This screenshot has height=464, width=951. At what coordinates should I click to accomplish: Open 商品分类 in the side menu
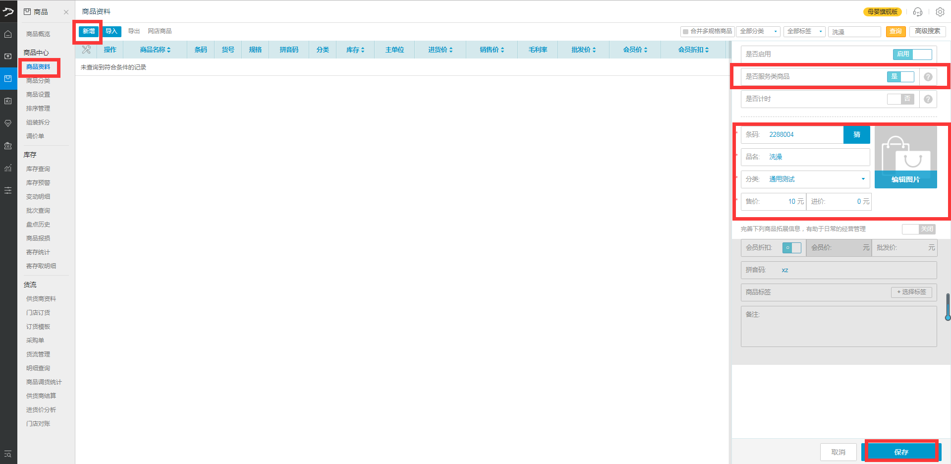point(38,81)
